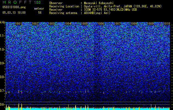Click the time marker 1008
Viewport: 173px width, 110px height.
[x=134, y=24]
